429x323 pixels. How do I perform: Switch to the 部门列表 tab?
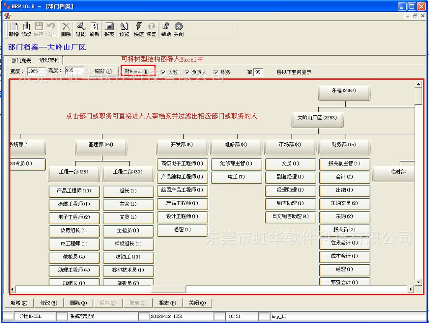[x=21, y=60]
